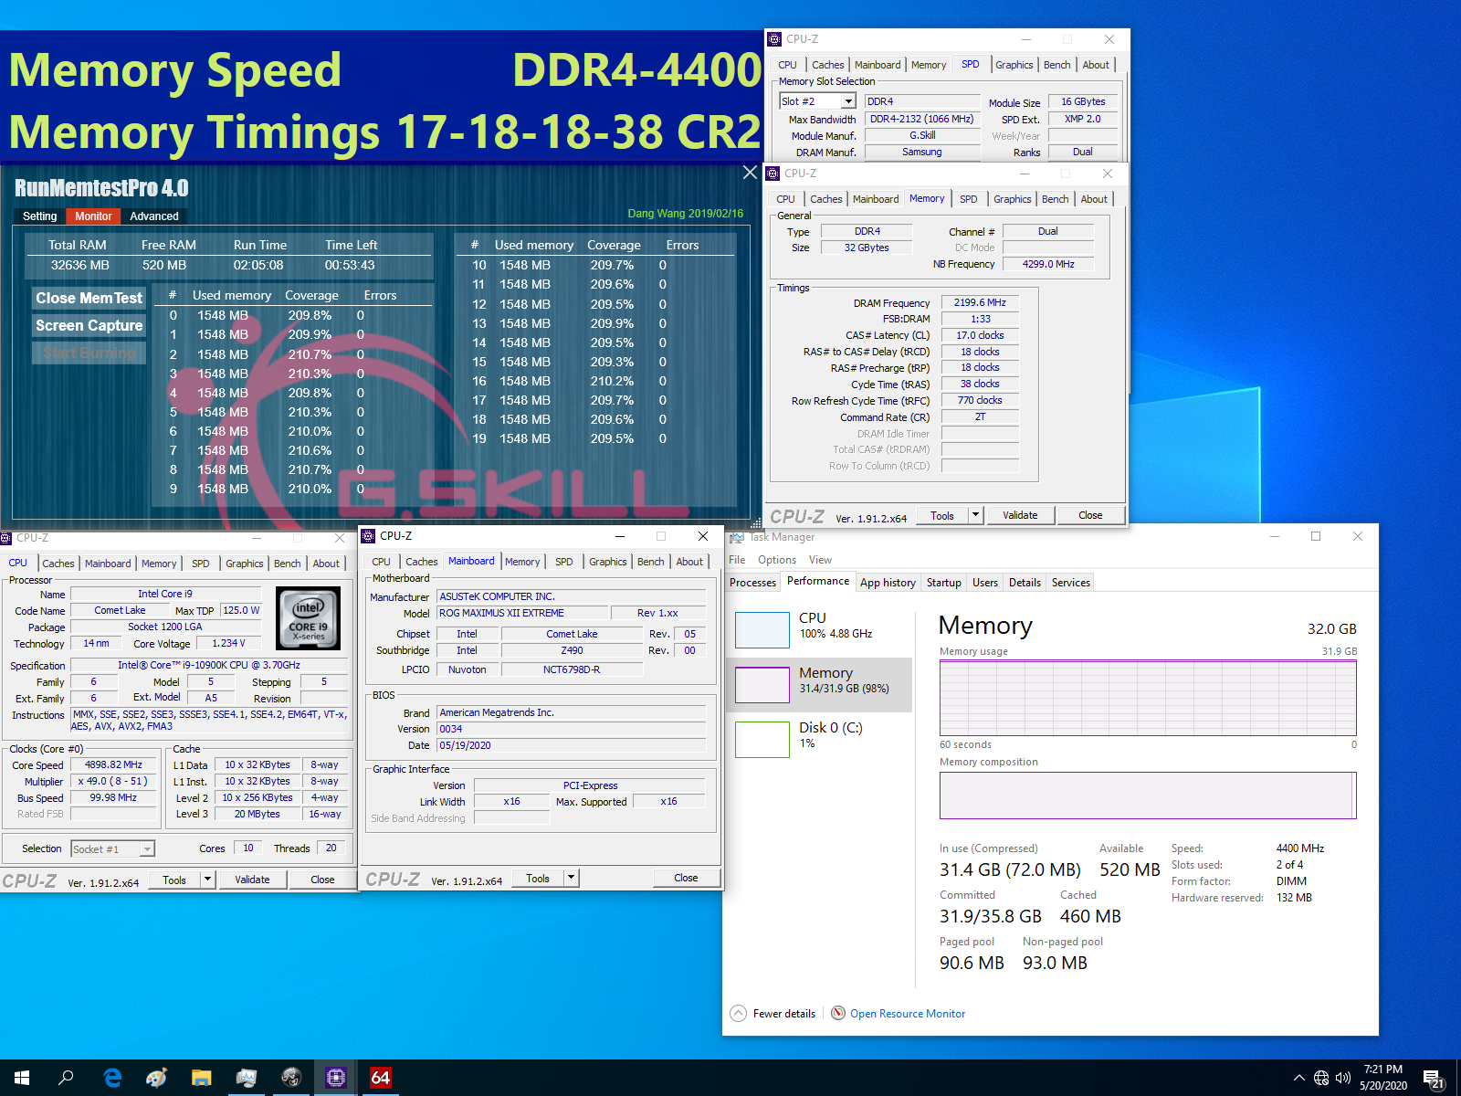Open the Socket #1 selection dropdown in CPU-Z
Viewport: 1461px width, 1096px height.
pyautogui.click(x=146, y=848)
